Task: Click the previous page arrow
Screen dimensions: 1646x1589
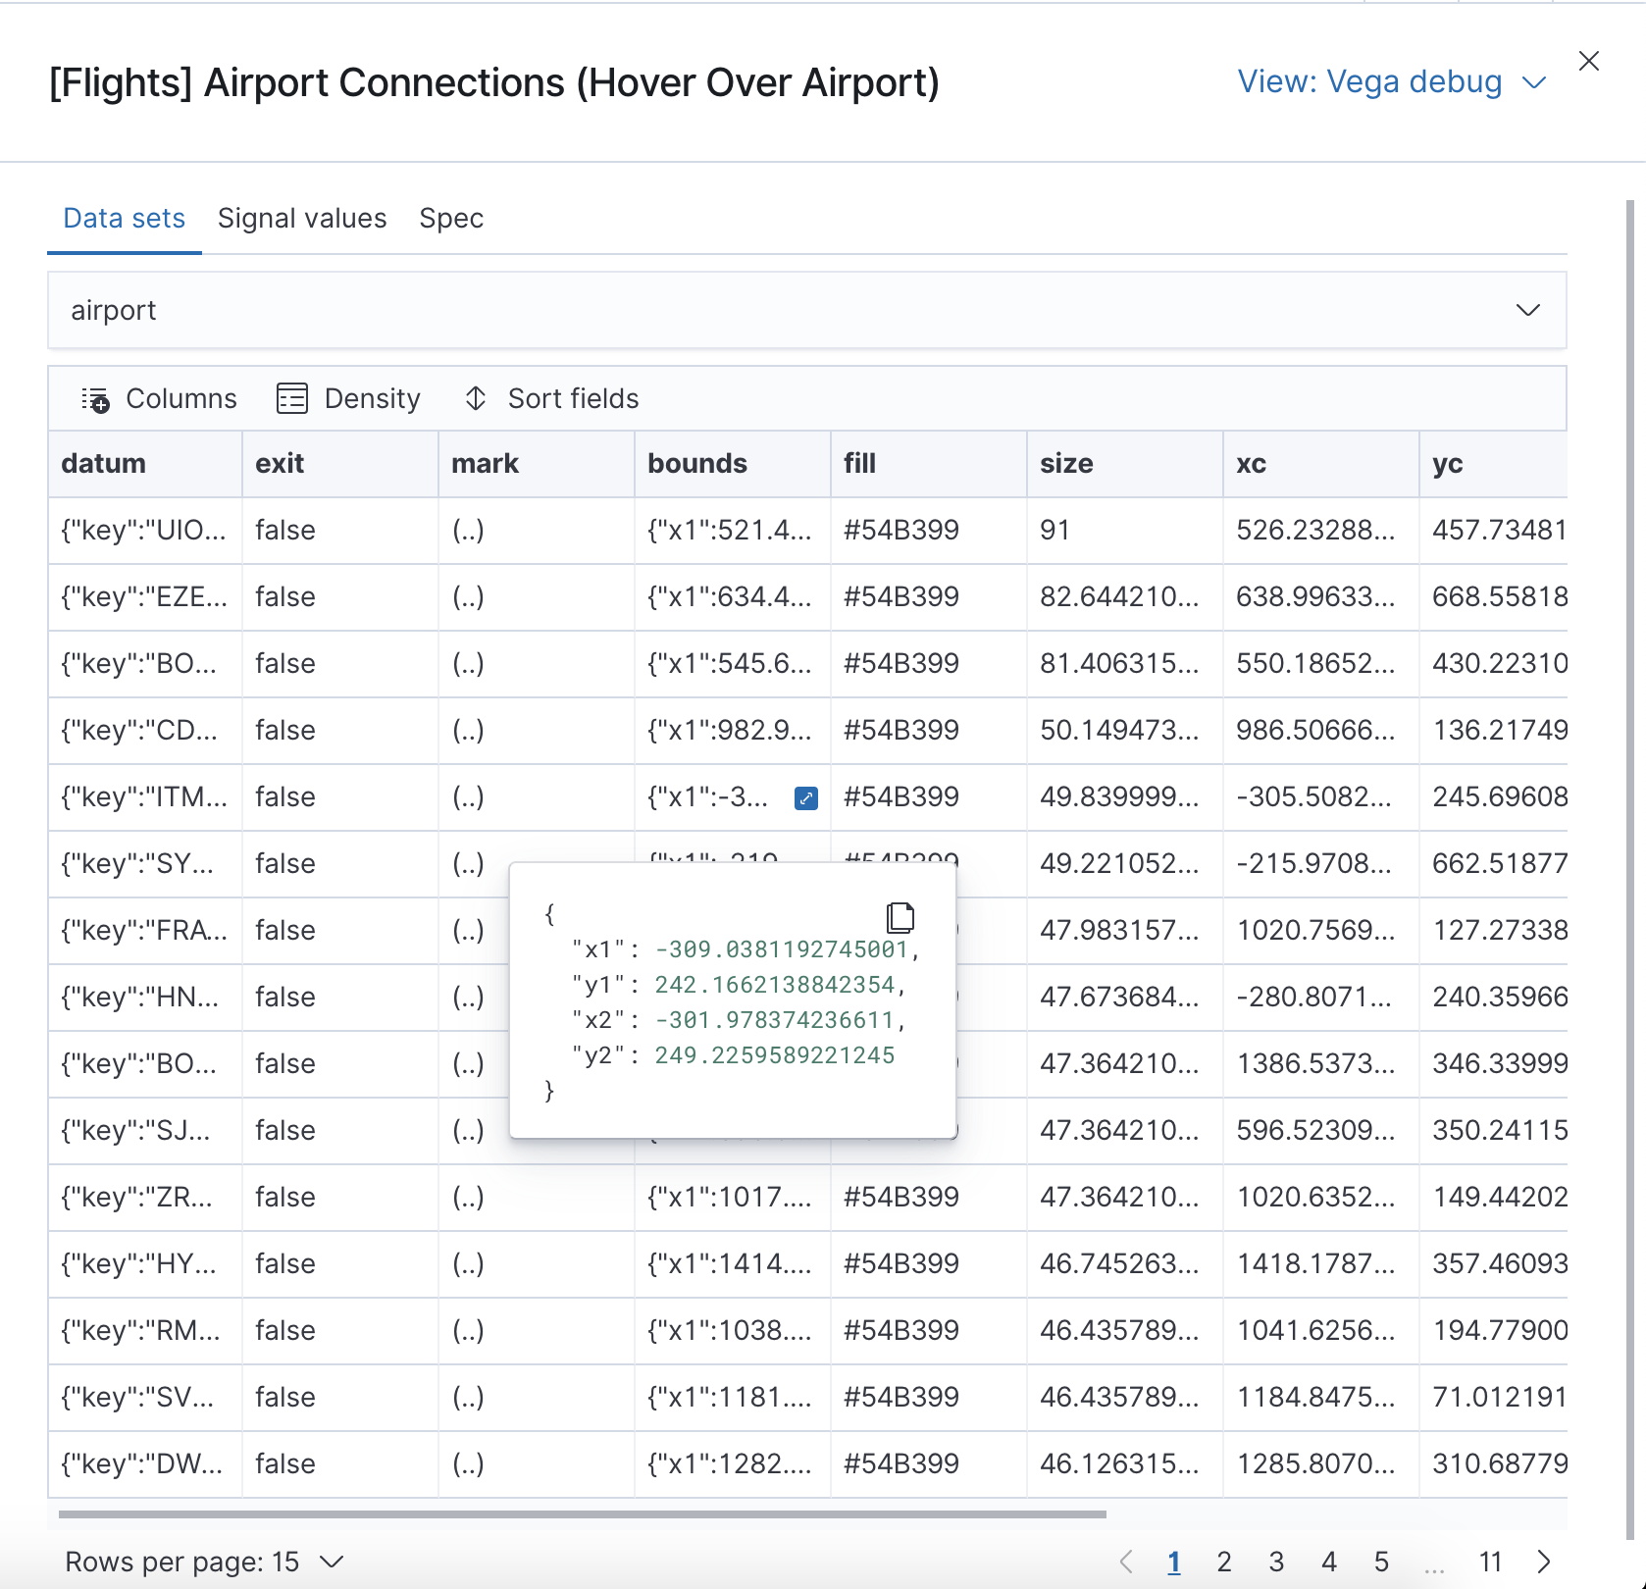Action: pyautogui.click(x=1126, y=1562)
